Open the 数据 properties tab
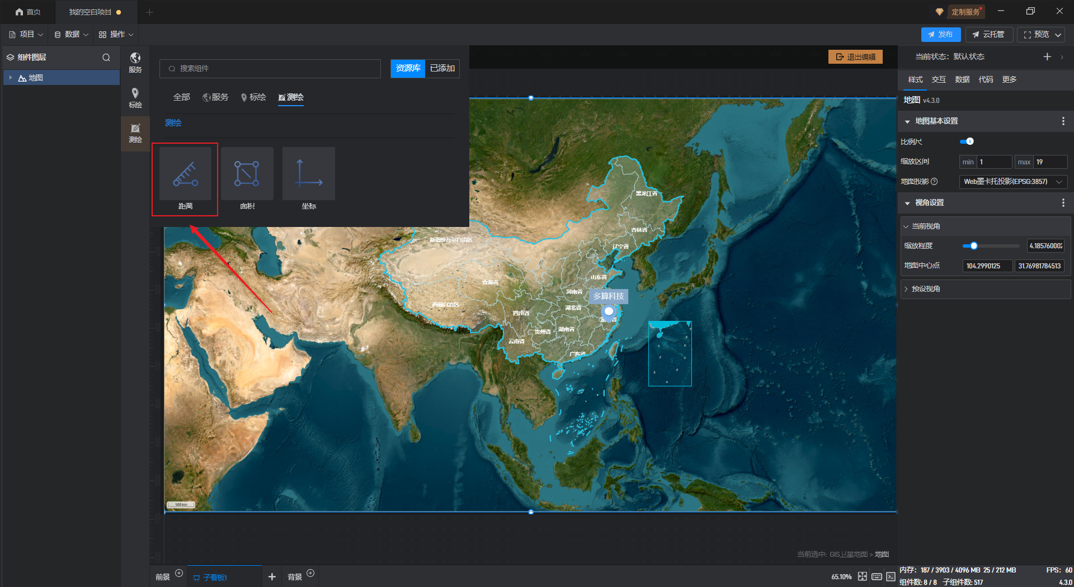 pyautogui.click(x=962, y=79)
